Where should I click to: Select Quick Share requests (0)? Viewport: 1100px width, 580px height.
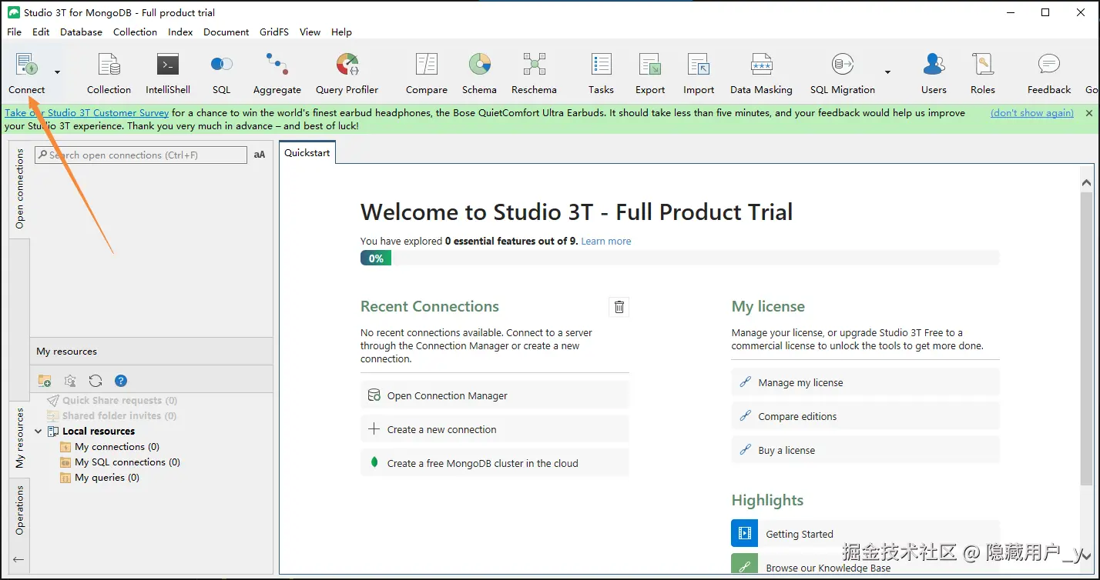click(x=119, y=400)
